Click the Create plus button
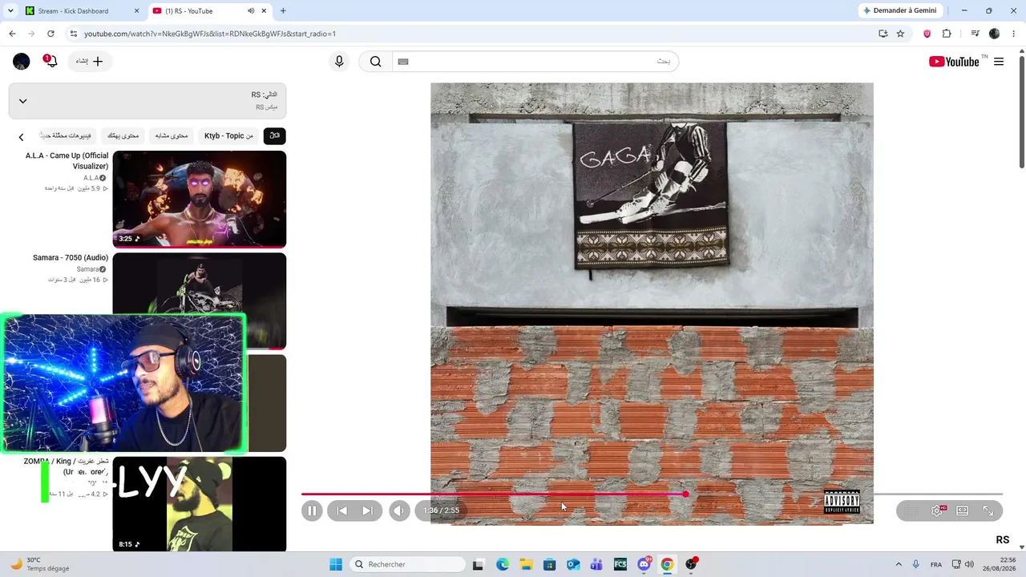Viewport: 1026px width, 577px height. point(90,62)
